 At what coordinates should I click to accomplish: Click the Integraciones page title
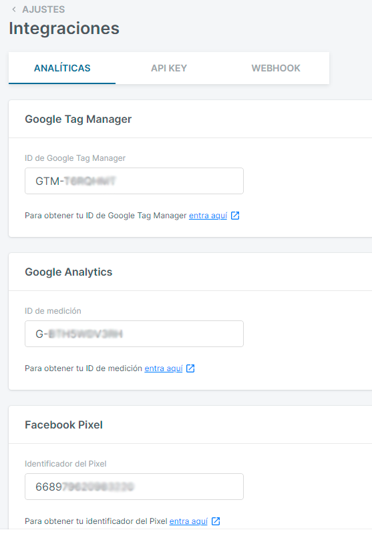pos(64,29)
